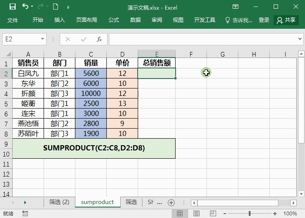This screenshot has height=218, width=305.
Task: Open the Undo history dropdown arrow
Action: (33, 7)
